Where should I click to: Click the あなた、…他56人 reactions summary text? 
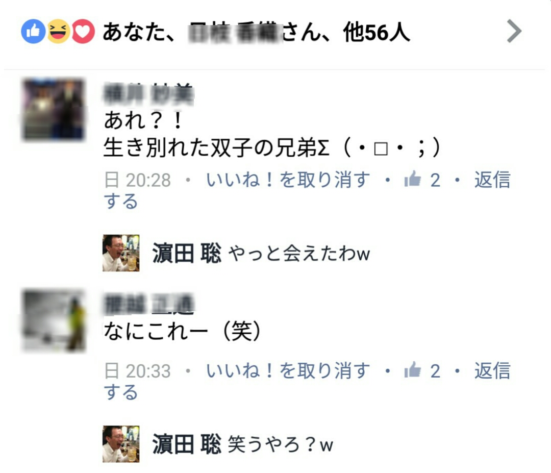pos(256,32)
